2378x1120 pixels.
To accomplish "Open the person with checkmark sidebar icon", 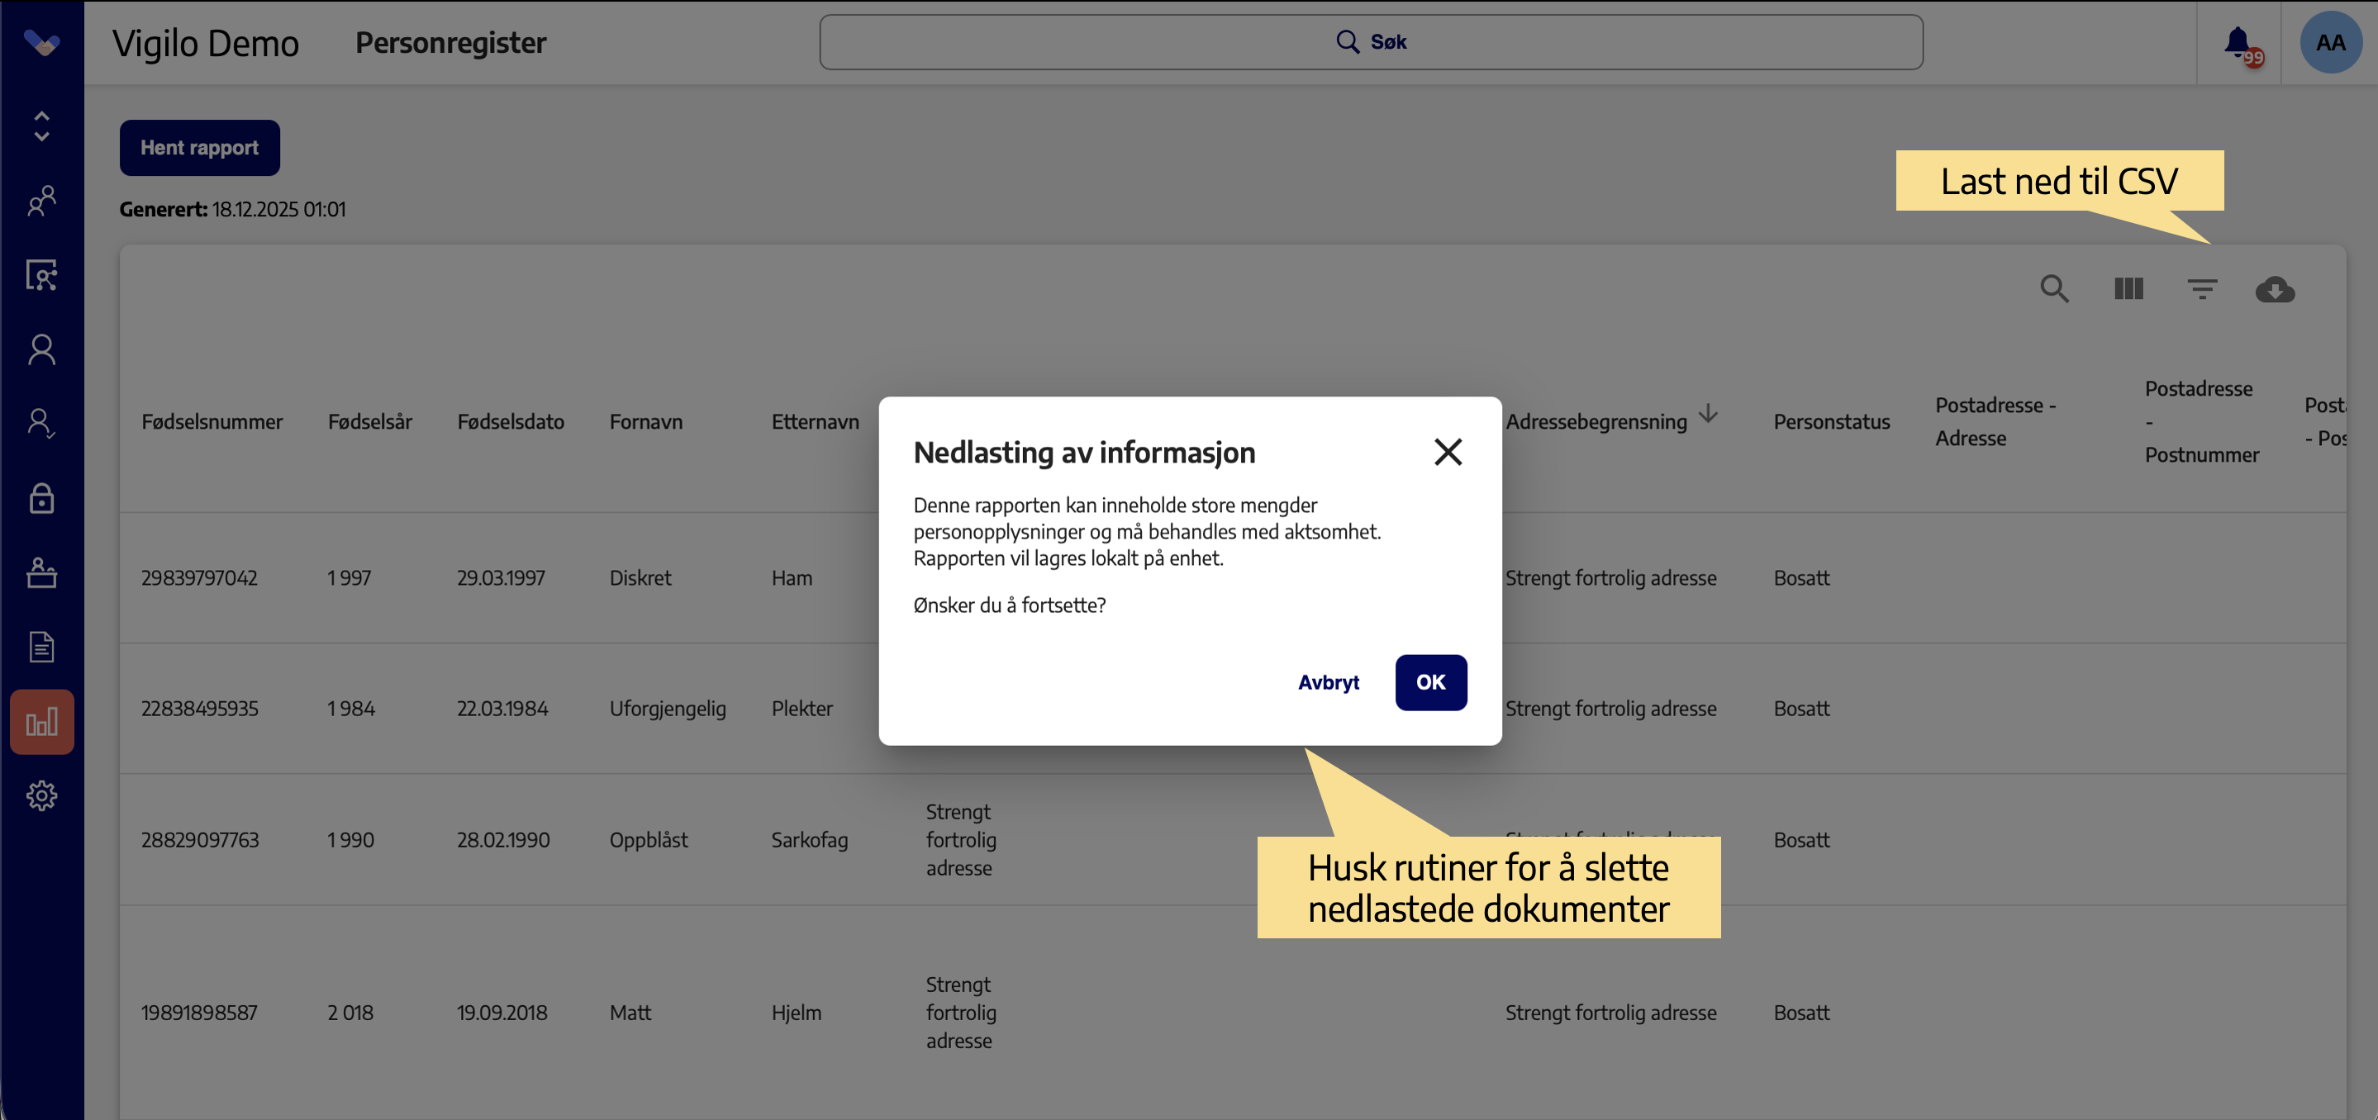I will click(x=41, y=424).
